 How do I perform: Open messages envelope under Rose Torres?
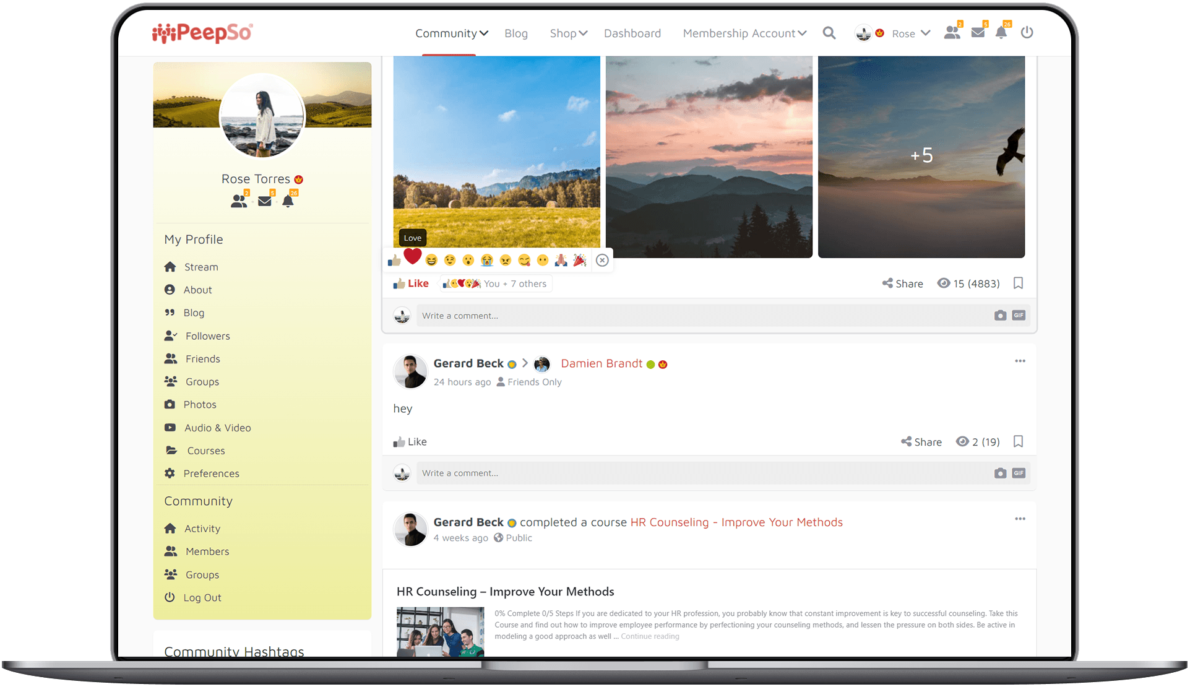[x=265, y=201]
